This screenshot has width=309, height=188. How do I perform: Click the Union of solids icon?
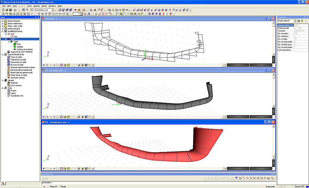tap(8, 57)
